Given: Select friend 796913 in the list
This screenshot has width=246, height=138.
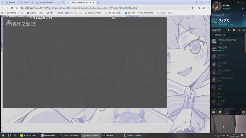Looking at the screenshot, I should pos(228,56).
